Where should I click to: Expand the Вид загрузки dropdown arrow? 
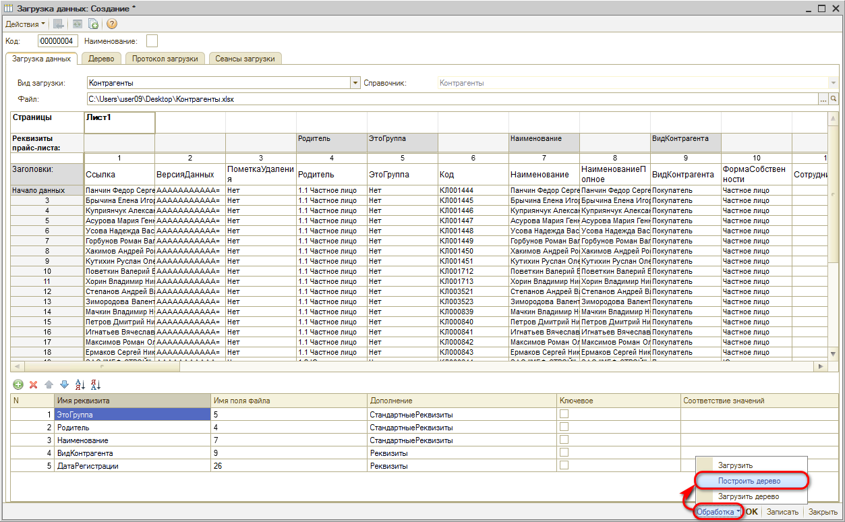pyautogui.click(x=355, y=83)
